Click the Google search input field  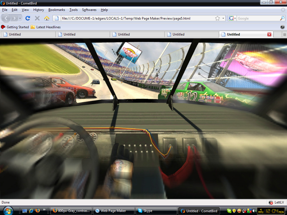(258, 18)
